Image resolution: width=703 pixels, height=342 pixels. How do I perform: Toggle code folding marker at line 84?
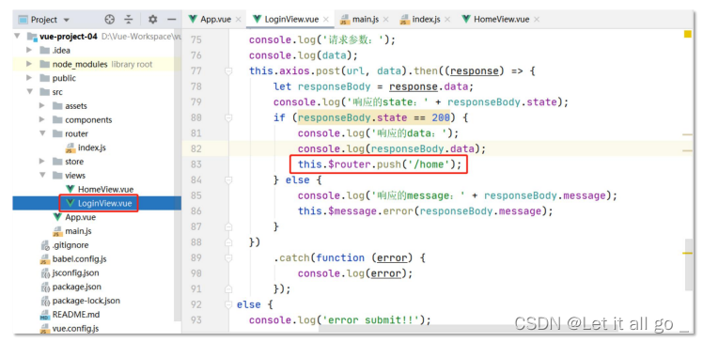click(x=229, y=179)
